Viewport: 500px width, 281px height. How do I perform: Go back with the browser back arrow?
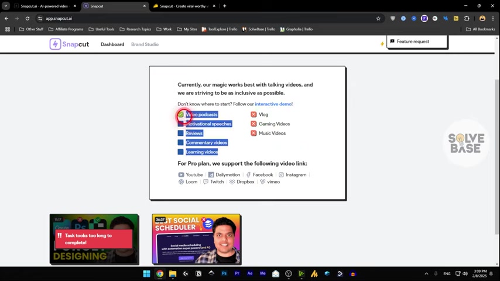[x=6, y=19]
